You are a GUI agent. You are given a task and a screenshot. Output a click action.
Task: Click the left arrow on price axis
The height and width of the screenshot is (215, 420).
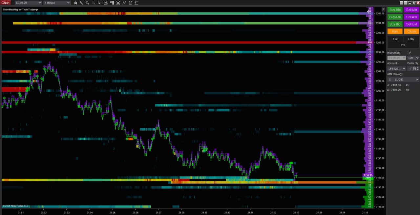tap(368, 11)
